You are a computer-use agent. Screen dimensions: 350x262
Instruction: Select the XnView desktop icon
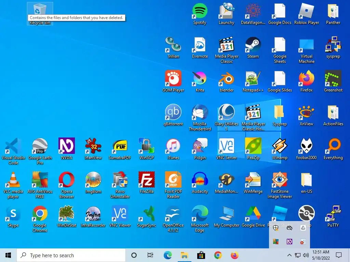(x=307, y=115)
